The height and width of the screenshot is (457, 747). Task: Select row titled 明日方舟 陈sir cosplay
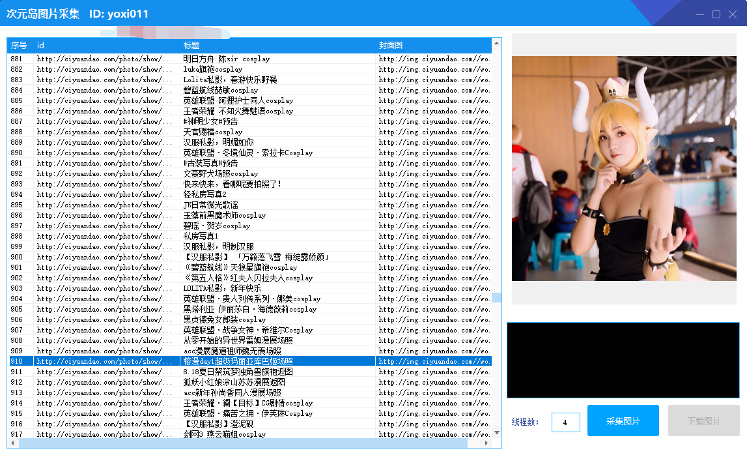249,59
